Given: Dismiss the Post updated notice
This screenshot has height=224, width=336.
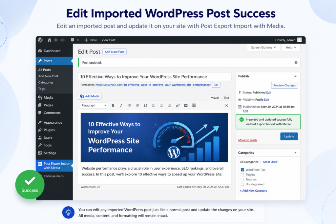Looking at the screenshot, I should (x=296, y=63).
